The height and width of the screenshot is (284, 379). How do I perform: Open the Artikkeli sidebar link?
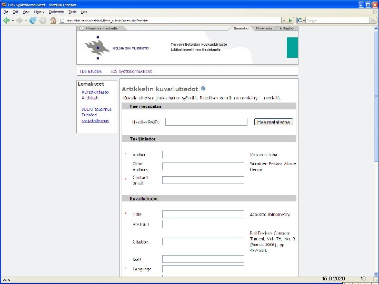click(90, 98)
